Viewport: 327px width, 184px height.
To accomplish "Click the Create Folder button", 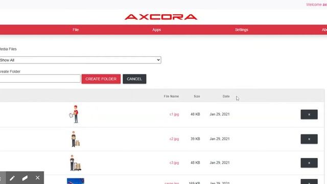I will [101, 79].
